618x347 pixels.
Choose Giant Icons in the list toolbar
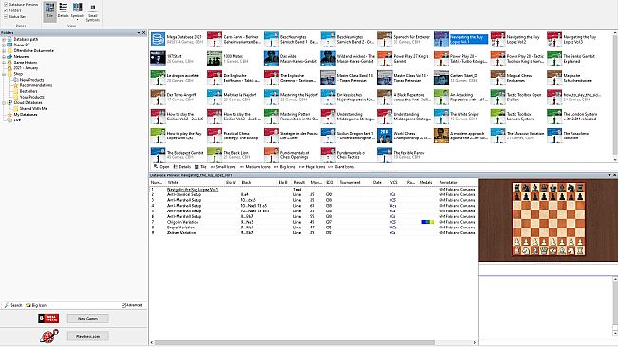pos(342,167)
